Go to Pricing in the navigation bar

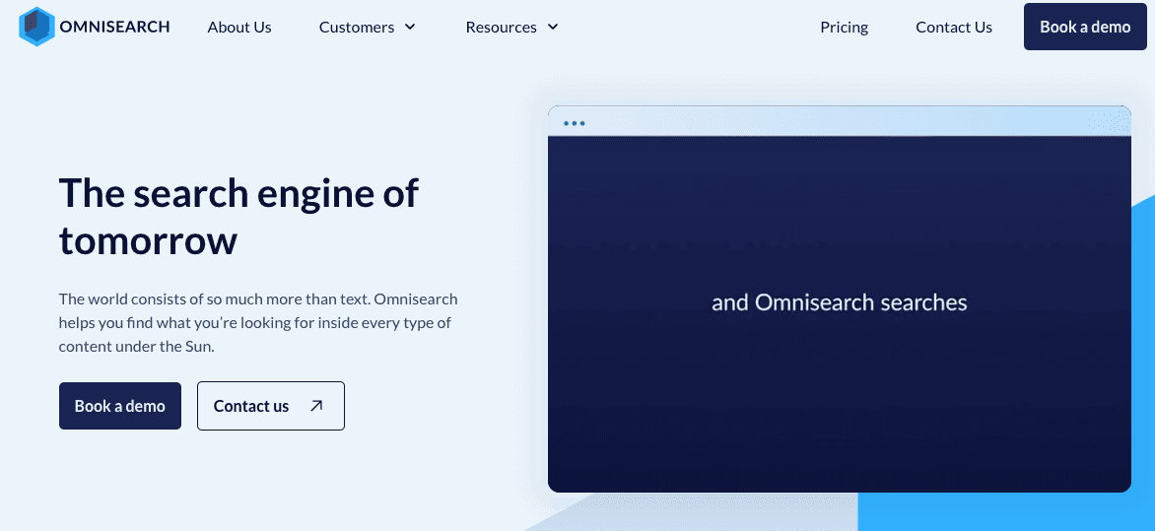pos(844,28)
